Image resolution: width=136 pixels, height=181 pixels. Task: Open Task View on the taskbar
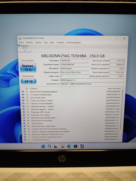click(56, 146)
